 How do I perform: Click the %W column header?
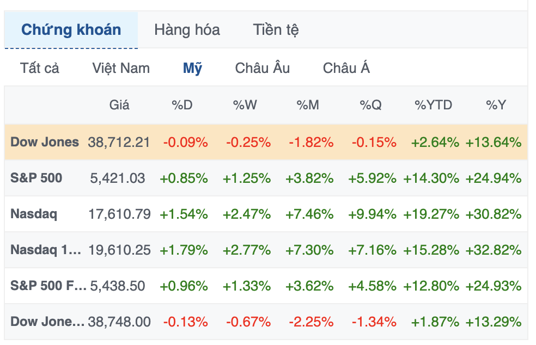245,105
